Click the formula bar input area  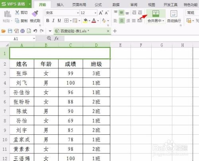[x=132, y=39]
